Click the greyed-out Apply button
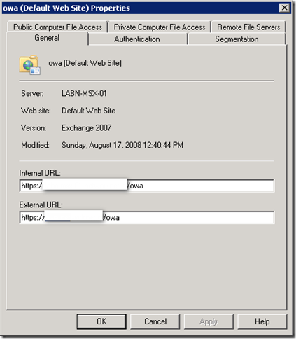Screen dimensions: 296x339 [x=209, y=321]
